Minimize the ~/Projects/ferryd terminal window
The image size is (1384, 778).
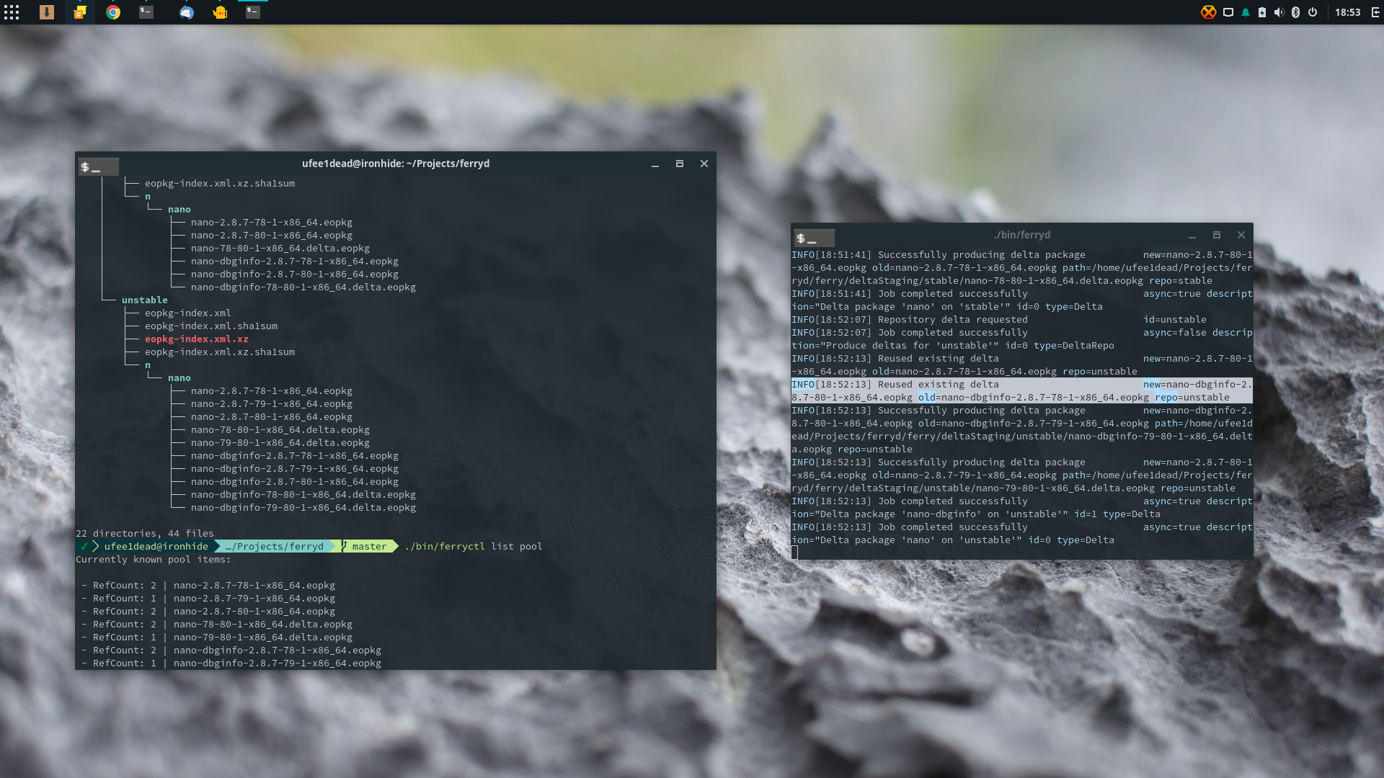coord(655,164)
